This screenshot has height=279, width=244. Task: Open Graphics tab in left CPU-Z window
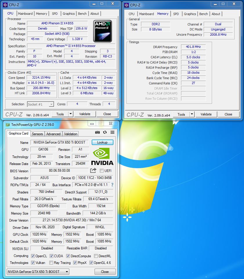(x=69, y=14)
